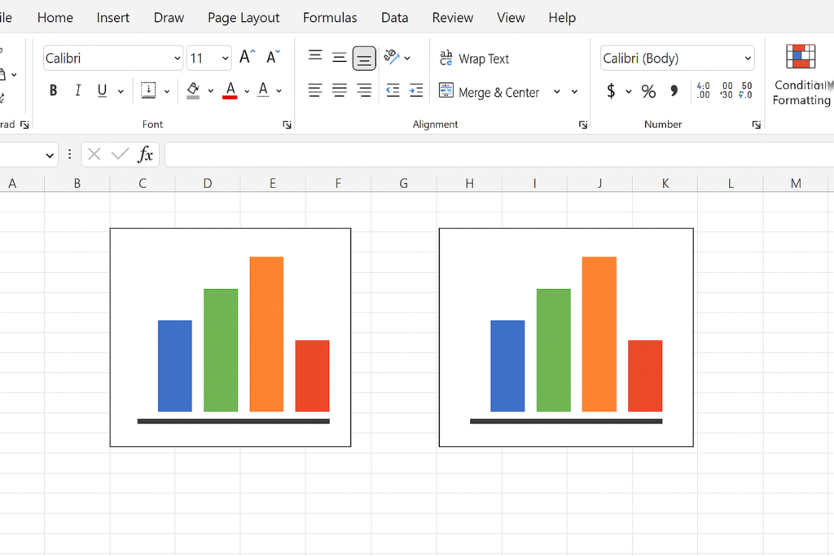834x556 pixels.
Task: Expand the Orientation dropdown arrow
Action: [x=407, y=59]
